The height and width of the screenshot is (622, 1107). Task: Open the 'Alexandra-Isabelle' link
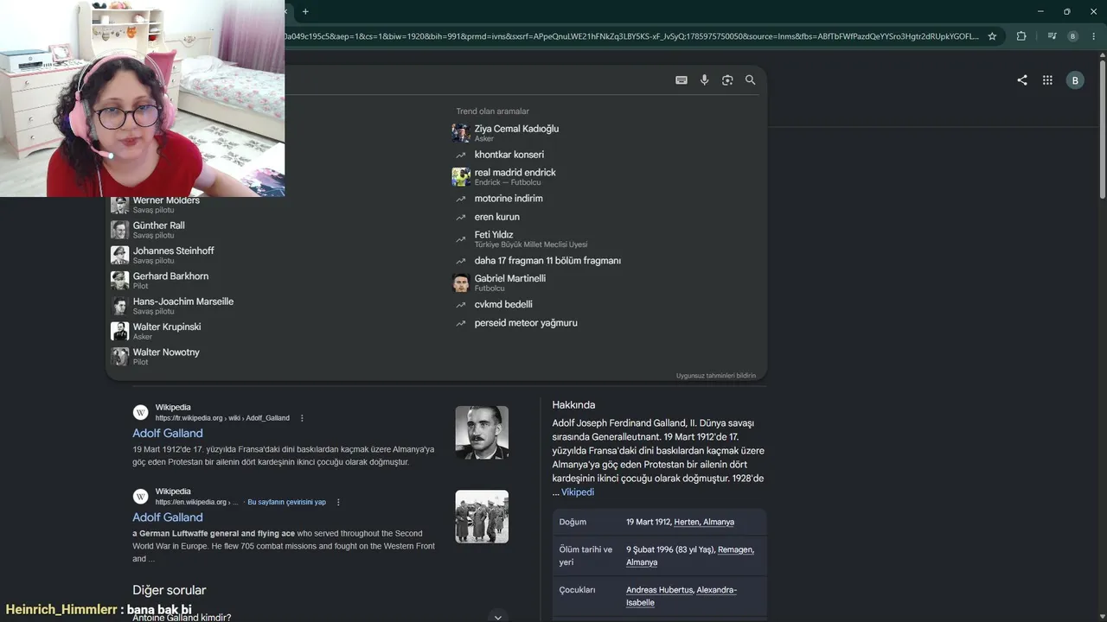[681, 596]
